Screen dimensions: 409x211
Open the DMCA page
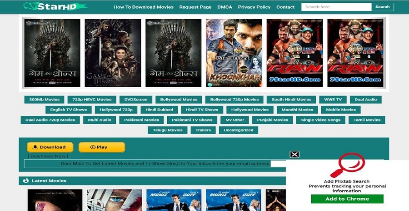coord(224,7)
